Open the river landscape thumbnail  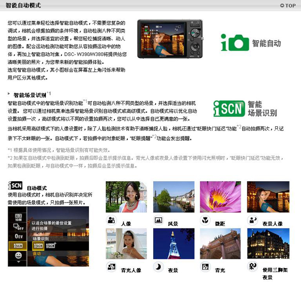(174, 197)
